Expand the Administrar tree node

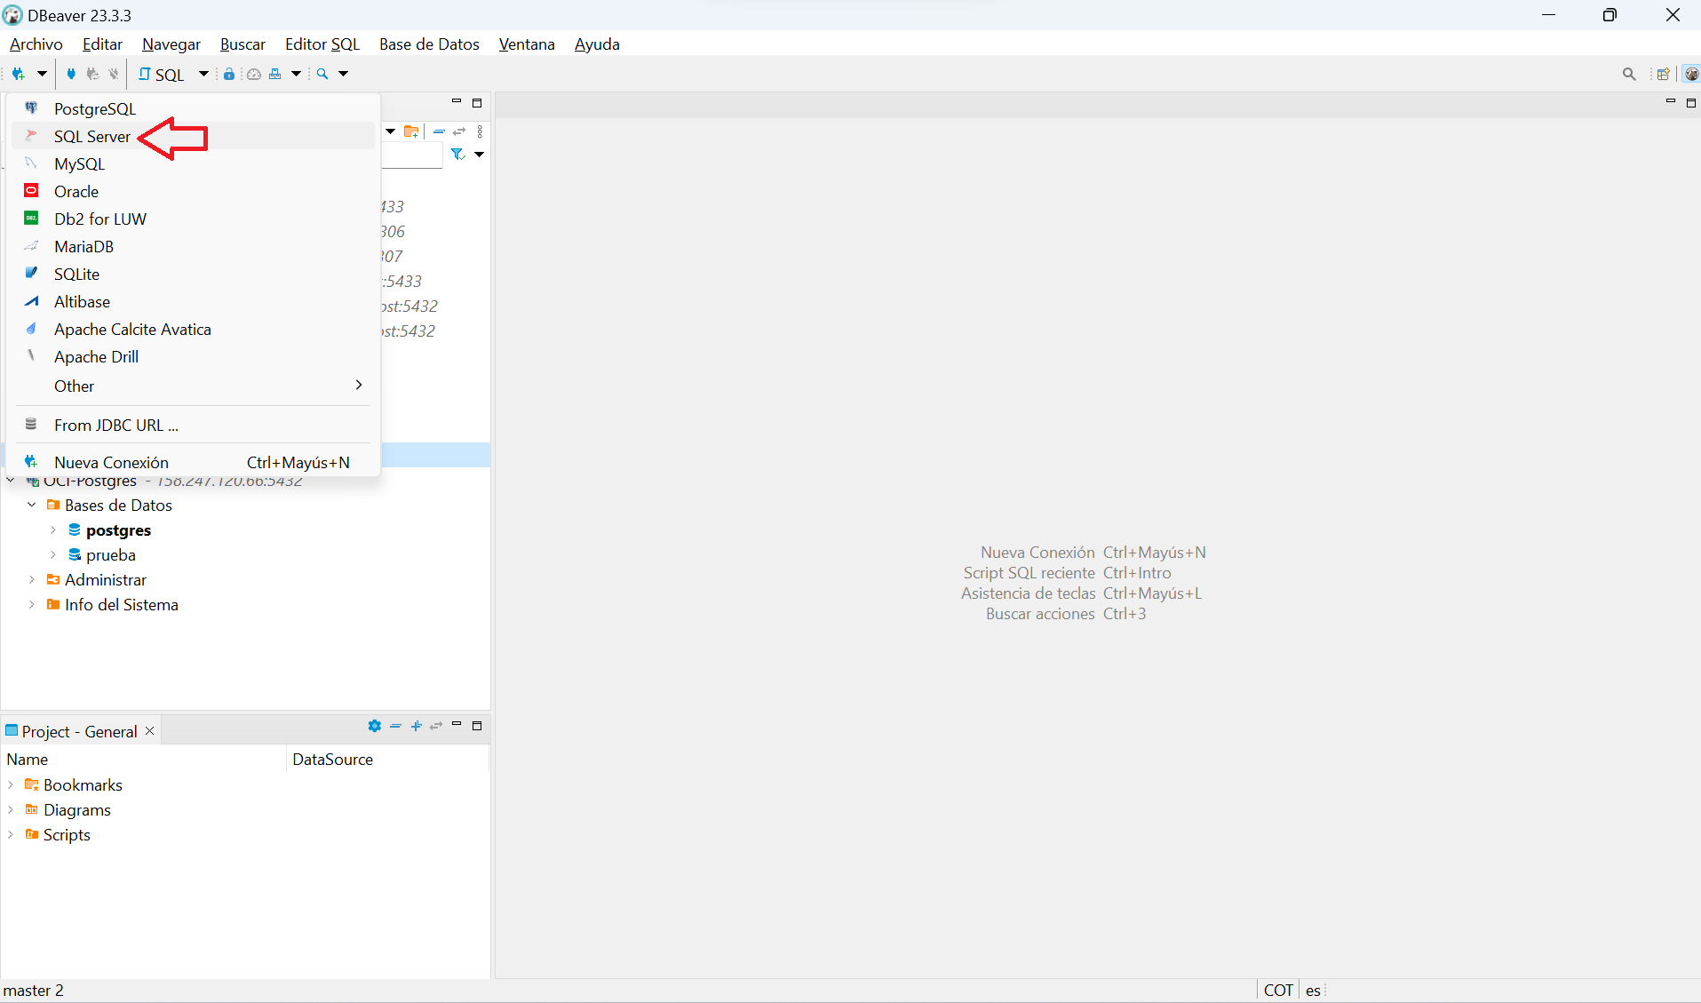pos(31,579)
